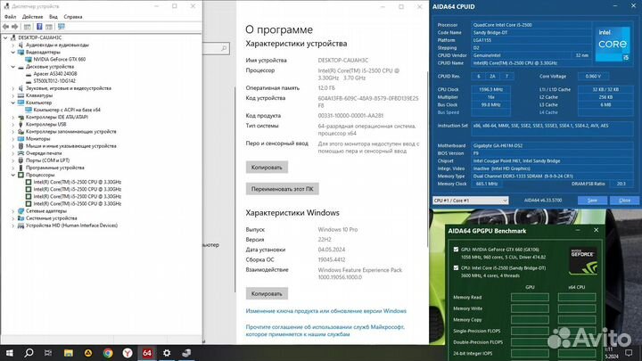Click the Memory Write x64 CPU result box
Viewport: 642px width, 361px height.
coord(577,308)
